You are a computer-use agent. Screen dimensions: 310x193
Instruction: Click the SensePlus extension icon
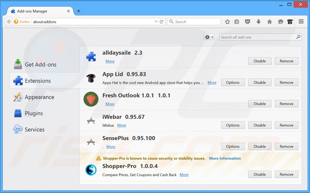[91, 142]
